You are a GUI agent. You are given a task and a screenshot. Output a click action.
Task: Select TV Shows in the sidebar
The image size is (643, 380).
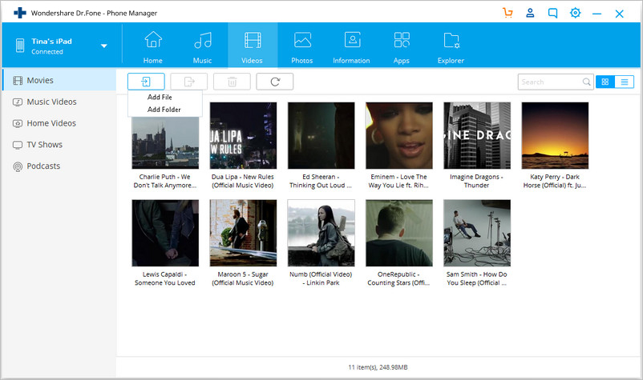[59, 144]
